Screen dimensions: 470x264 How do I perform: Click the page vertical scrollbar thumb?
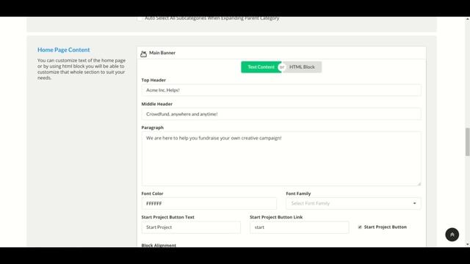pos(467,142)
